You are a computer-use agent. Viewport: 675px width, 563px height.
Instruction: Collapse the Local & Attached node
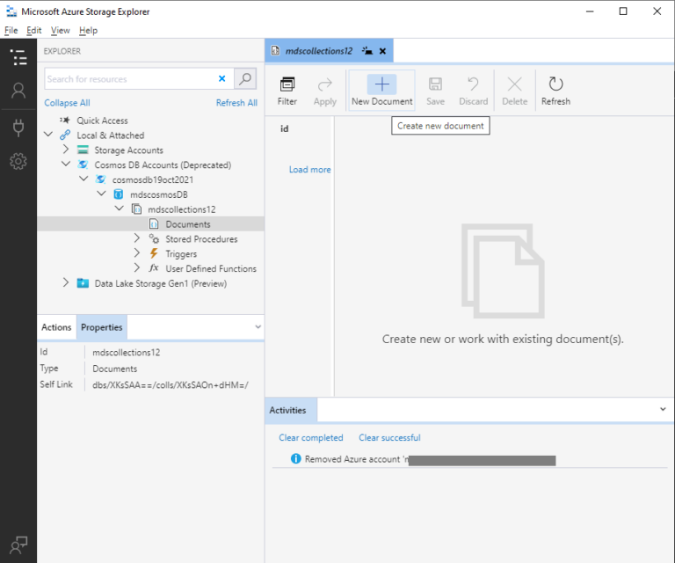click(48, 135)
